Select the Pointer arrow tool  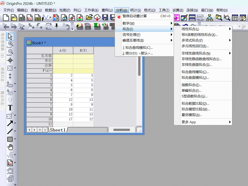10,37
